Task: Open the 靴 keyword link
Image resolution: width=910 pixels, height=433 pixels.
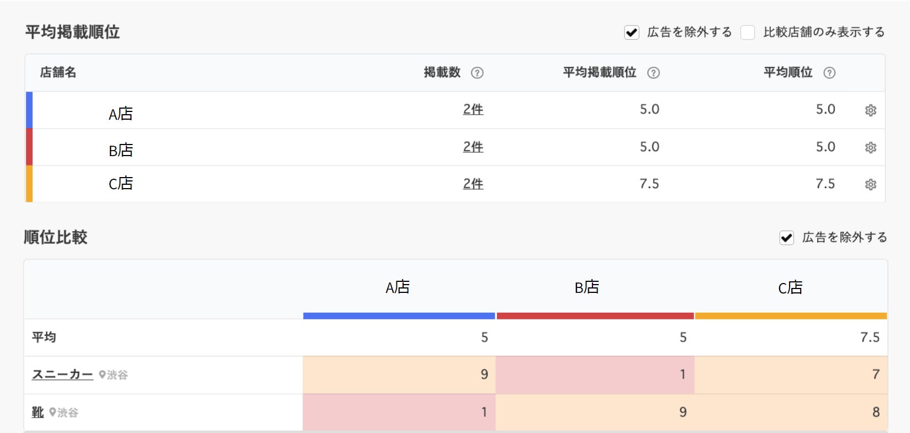Action: 38,412
